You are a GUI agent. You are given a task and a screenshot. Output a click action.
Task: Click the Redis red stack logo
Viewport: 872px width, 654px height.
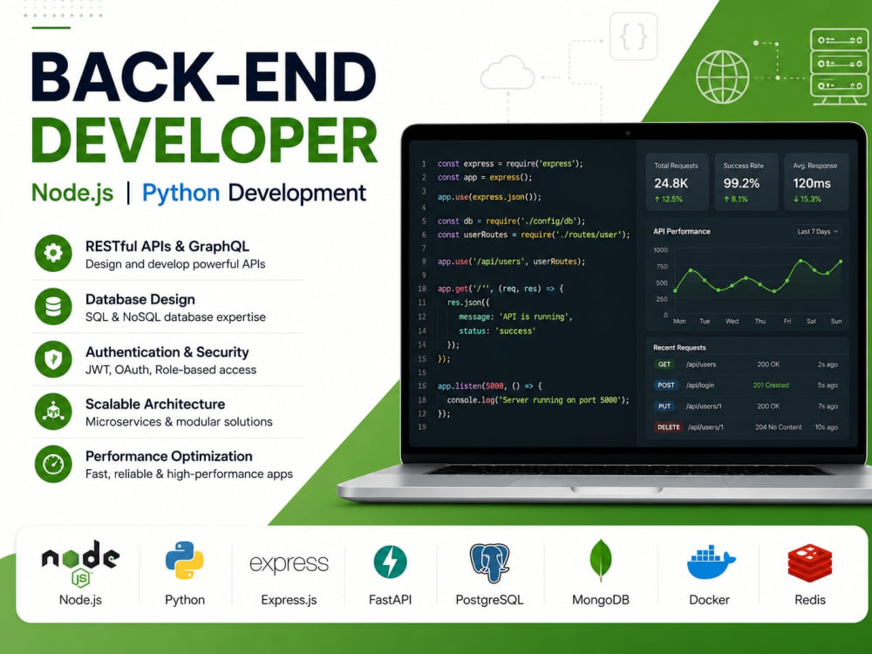click(x=810, y=562)
